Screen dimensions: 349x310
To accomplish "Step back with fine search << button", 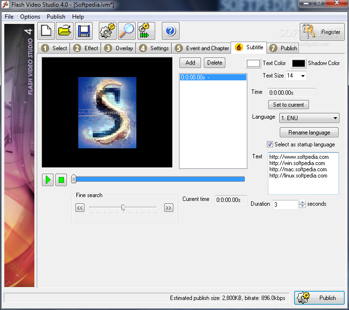I will 80,208.
